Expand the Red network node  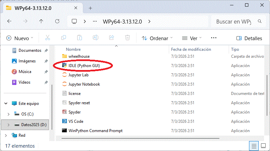point(6,135)
